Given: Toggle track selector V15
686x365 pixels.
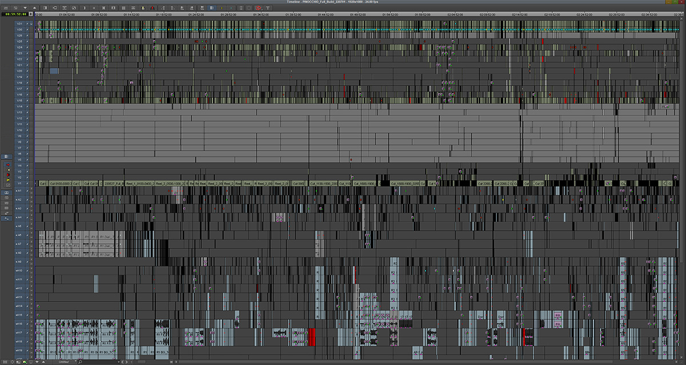Looking at the screenshot, I should [19, 101].
